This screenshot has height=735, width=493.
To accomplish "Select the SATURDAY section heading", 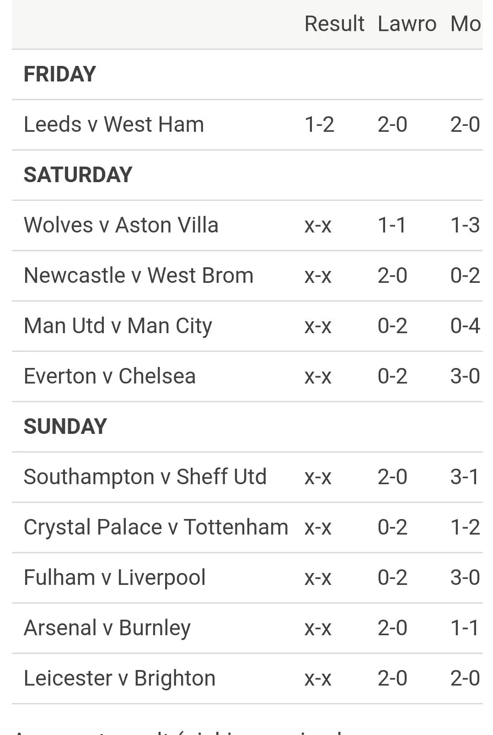I will (x=78, y=175).
